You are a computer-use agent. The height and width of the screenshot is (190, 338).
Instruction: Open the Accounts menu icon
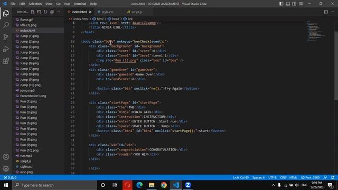tap(6, 157)
